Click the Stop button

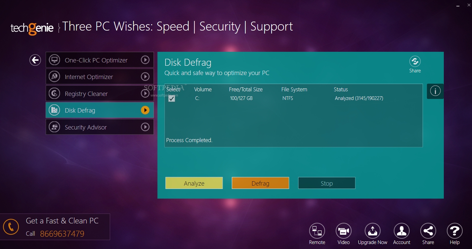point(327,183)
